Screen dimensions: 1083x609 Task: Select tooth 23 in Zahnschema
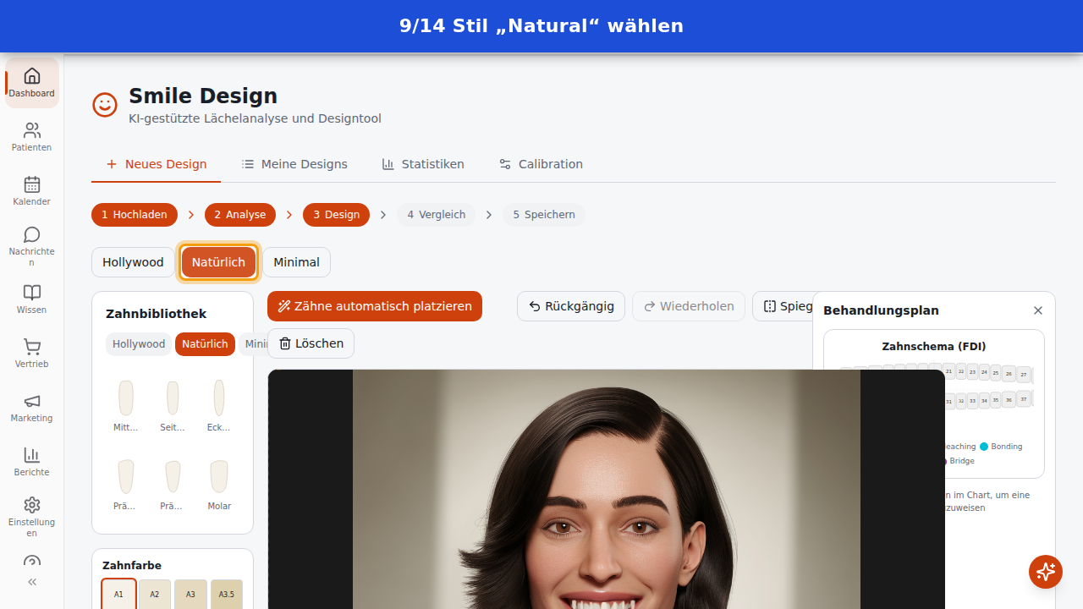(972, 372)
